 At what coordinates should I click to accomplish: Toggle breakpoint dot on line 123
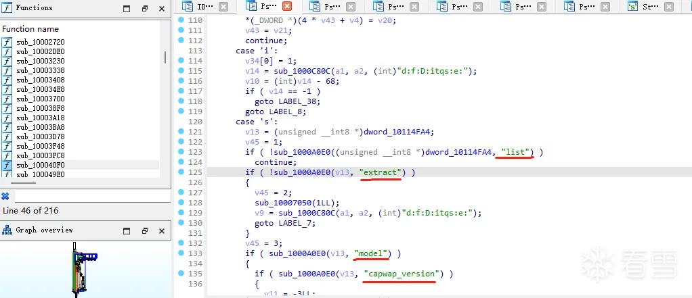[181, 151]
